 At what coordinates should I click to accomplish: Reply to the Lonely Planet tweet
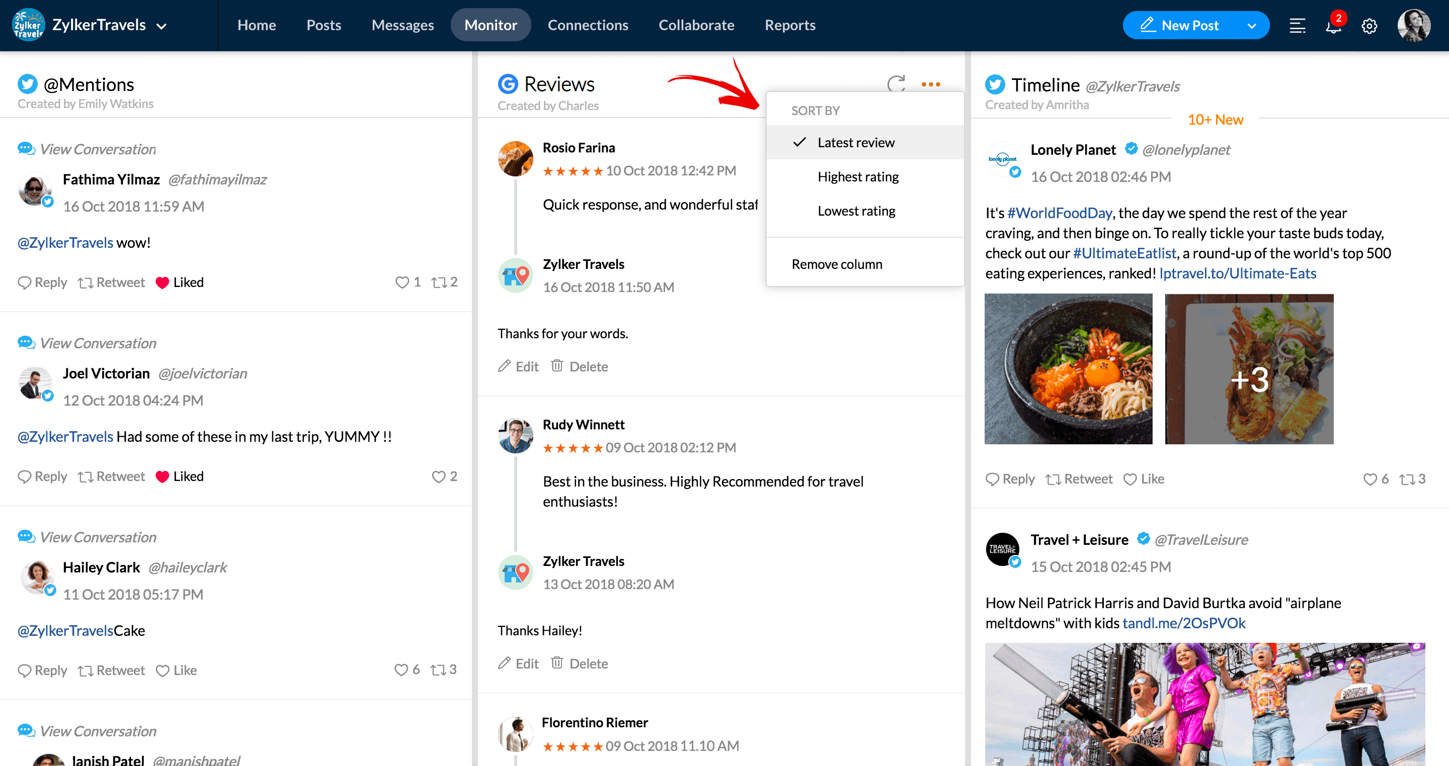pos(1010,479)
